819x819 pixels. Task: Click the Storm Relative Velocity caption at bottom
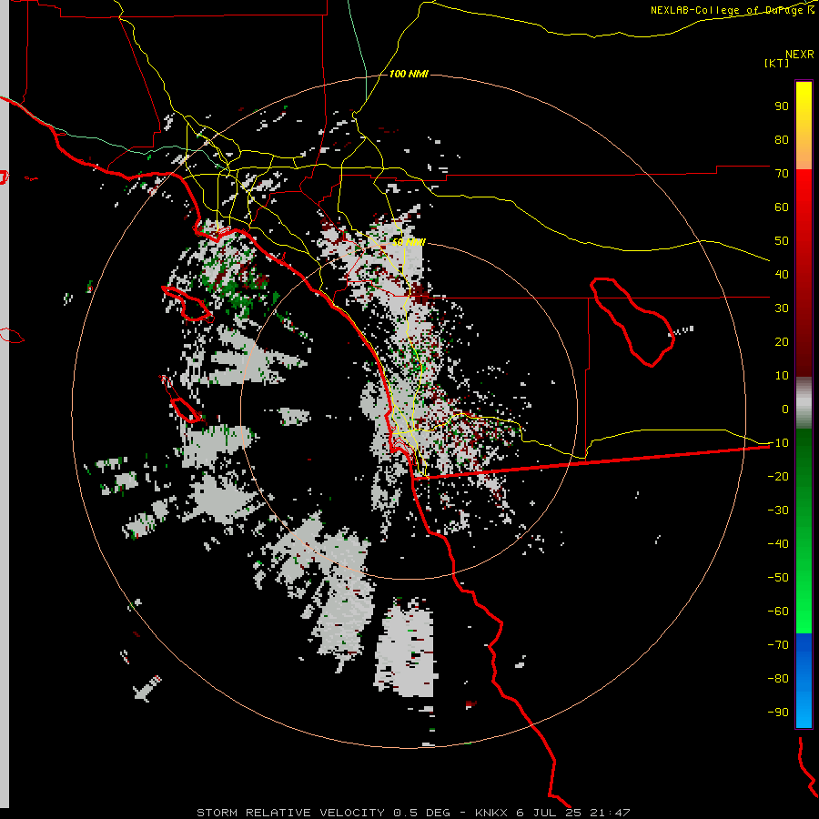click(x=413, y=813)
